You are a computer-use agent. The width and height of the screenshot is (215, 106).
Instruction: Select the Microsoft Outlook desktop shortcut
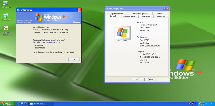[x=6, y=30]
